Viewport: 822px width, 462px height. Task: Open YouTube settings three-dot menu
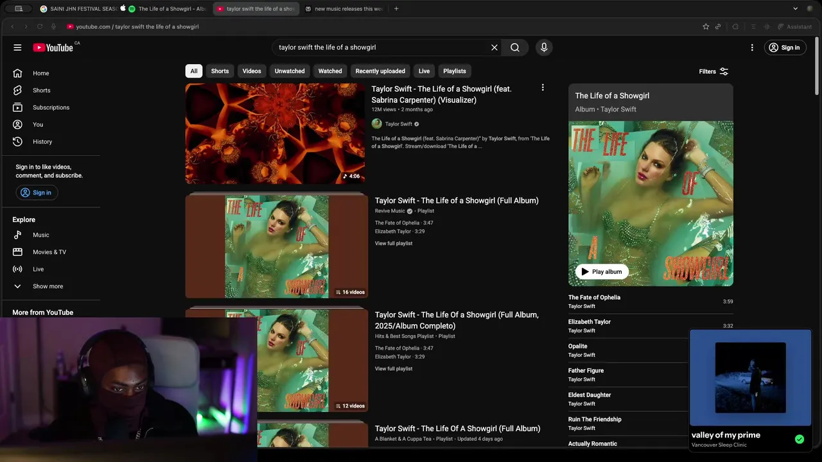click(x=752, y=47)
